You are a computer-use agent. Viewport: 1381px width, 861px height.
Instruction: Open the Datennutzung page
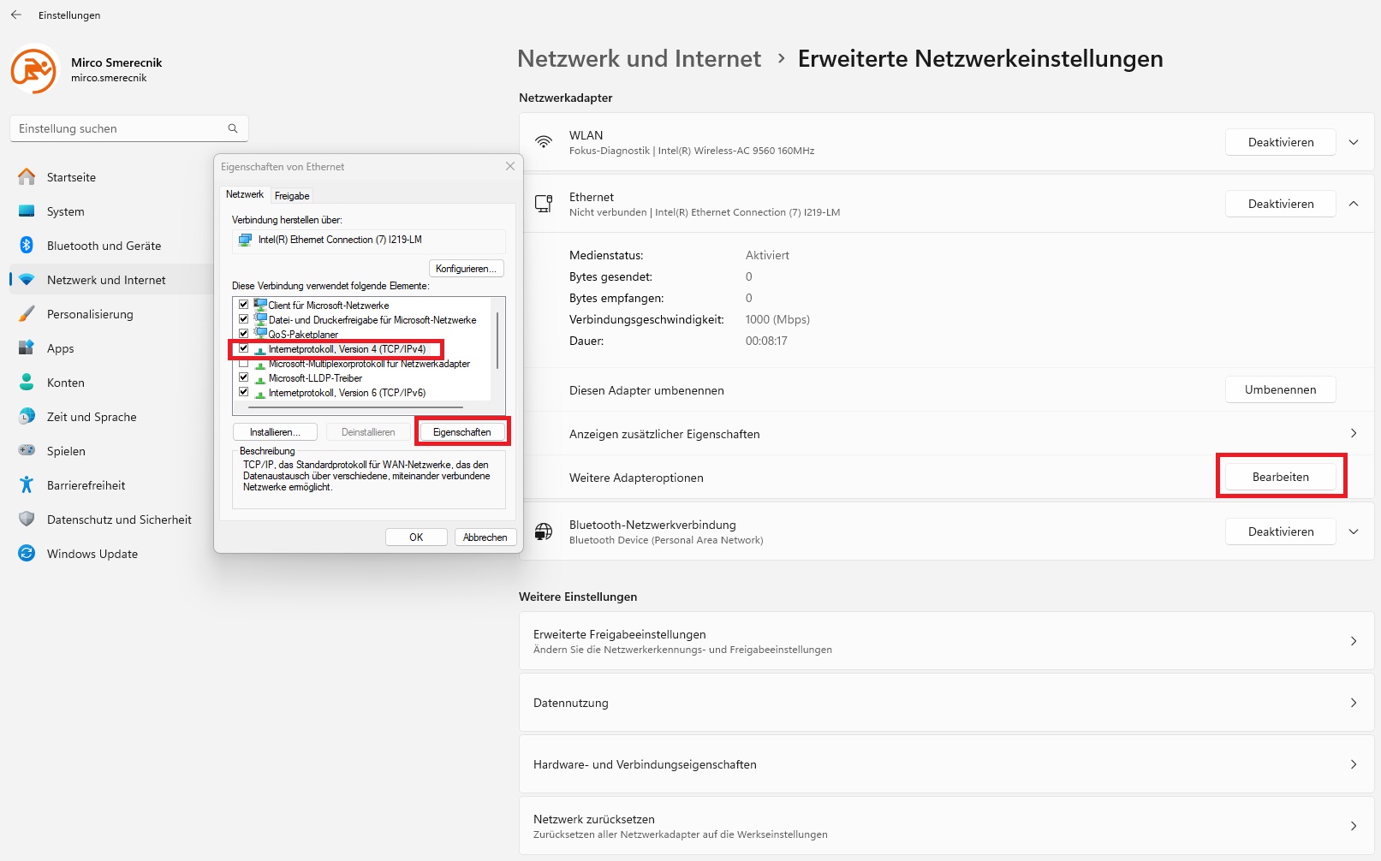point(947,703)
